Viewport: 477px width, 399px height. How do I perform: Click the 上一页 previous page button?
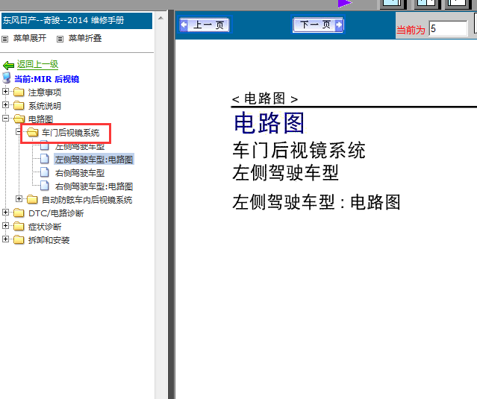click(x=205, y=25)
